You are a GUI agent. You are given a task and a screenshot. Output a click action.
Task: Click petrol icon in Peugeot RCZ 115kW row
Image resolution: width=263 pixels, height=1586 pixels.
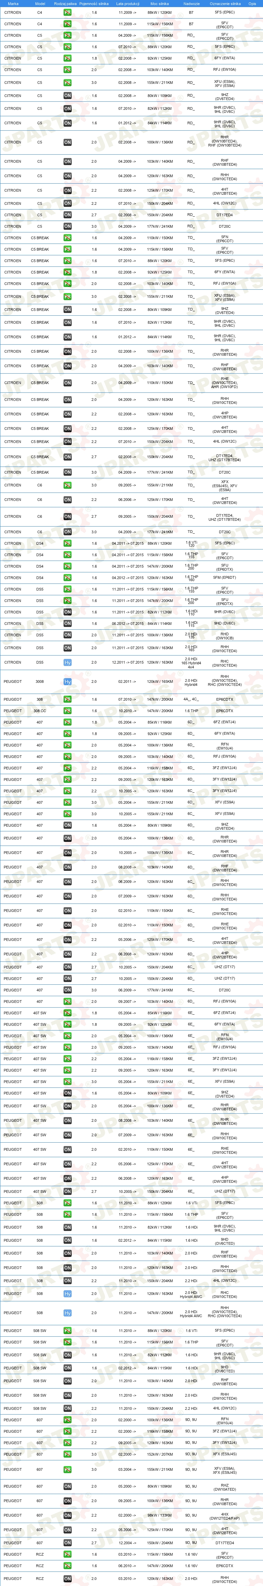pos(68,1555)
